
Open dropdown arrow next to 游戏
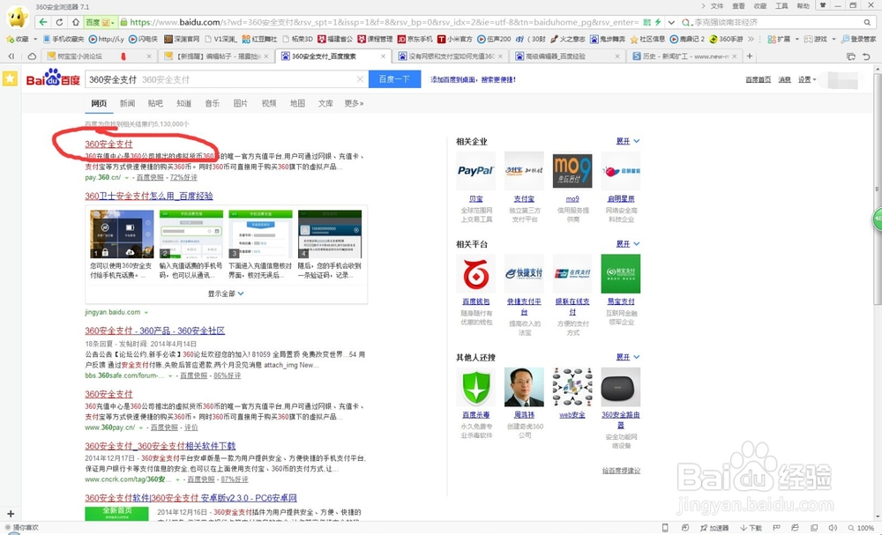pyautogui.click(x=833, y=39)
